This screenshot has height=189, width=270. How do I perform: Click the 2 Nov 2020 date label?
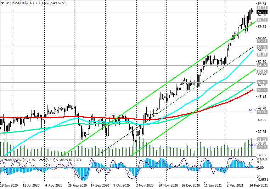click(x=145, y=185)
